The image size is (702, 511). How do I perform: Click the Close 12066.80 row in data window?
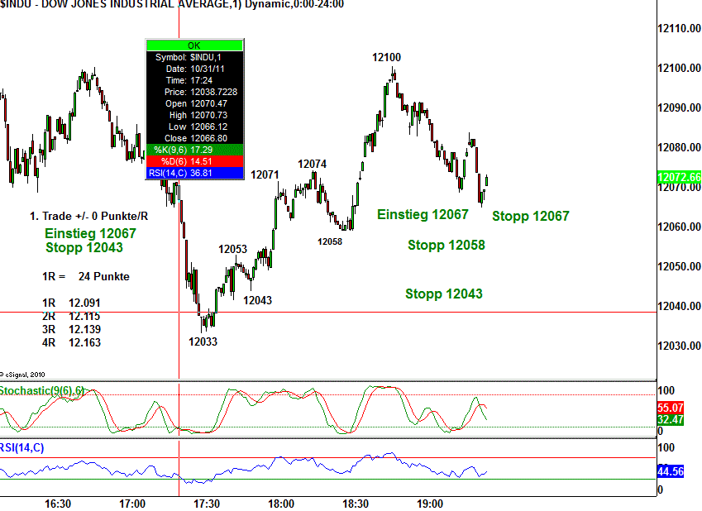click(x=194, y=138)
